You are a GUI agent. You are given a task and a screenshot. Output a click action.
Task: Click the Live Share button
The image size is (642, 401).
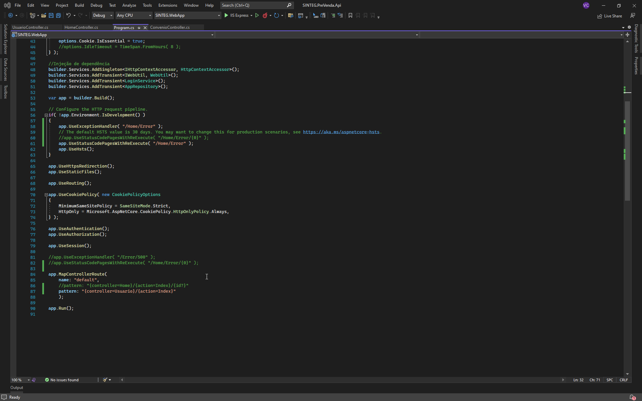[610, 16]
